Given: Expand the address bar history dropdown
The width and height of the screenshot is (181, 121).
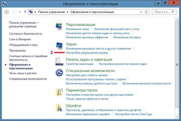Looking at the screenshot, I should coord(141,12).
